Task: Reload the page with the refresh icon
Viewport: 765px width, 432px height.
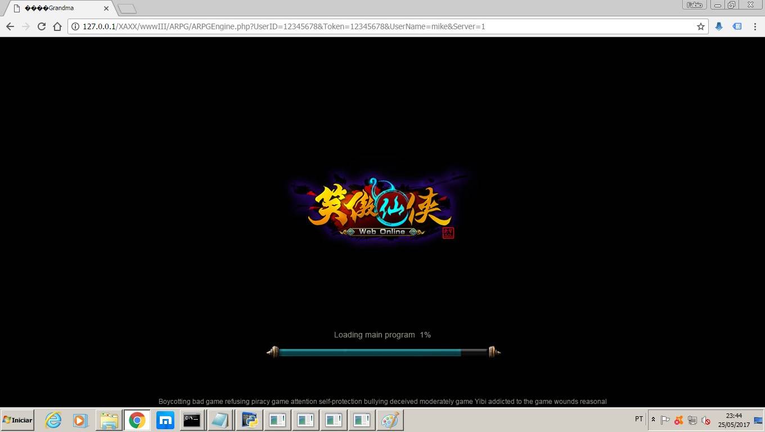Action: 42,26
